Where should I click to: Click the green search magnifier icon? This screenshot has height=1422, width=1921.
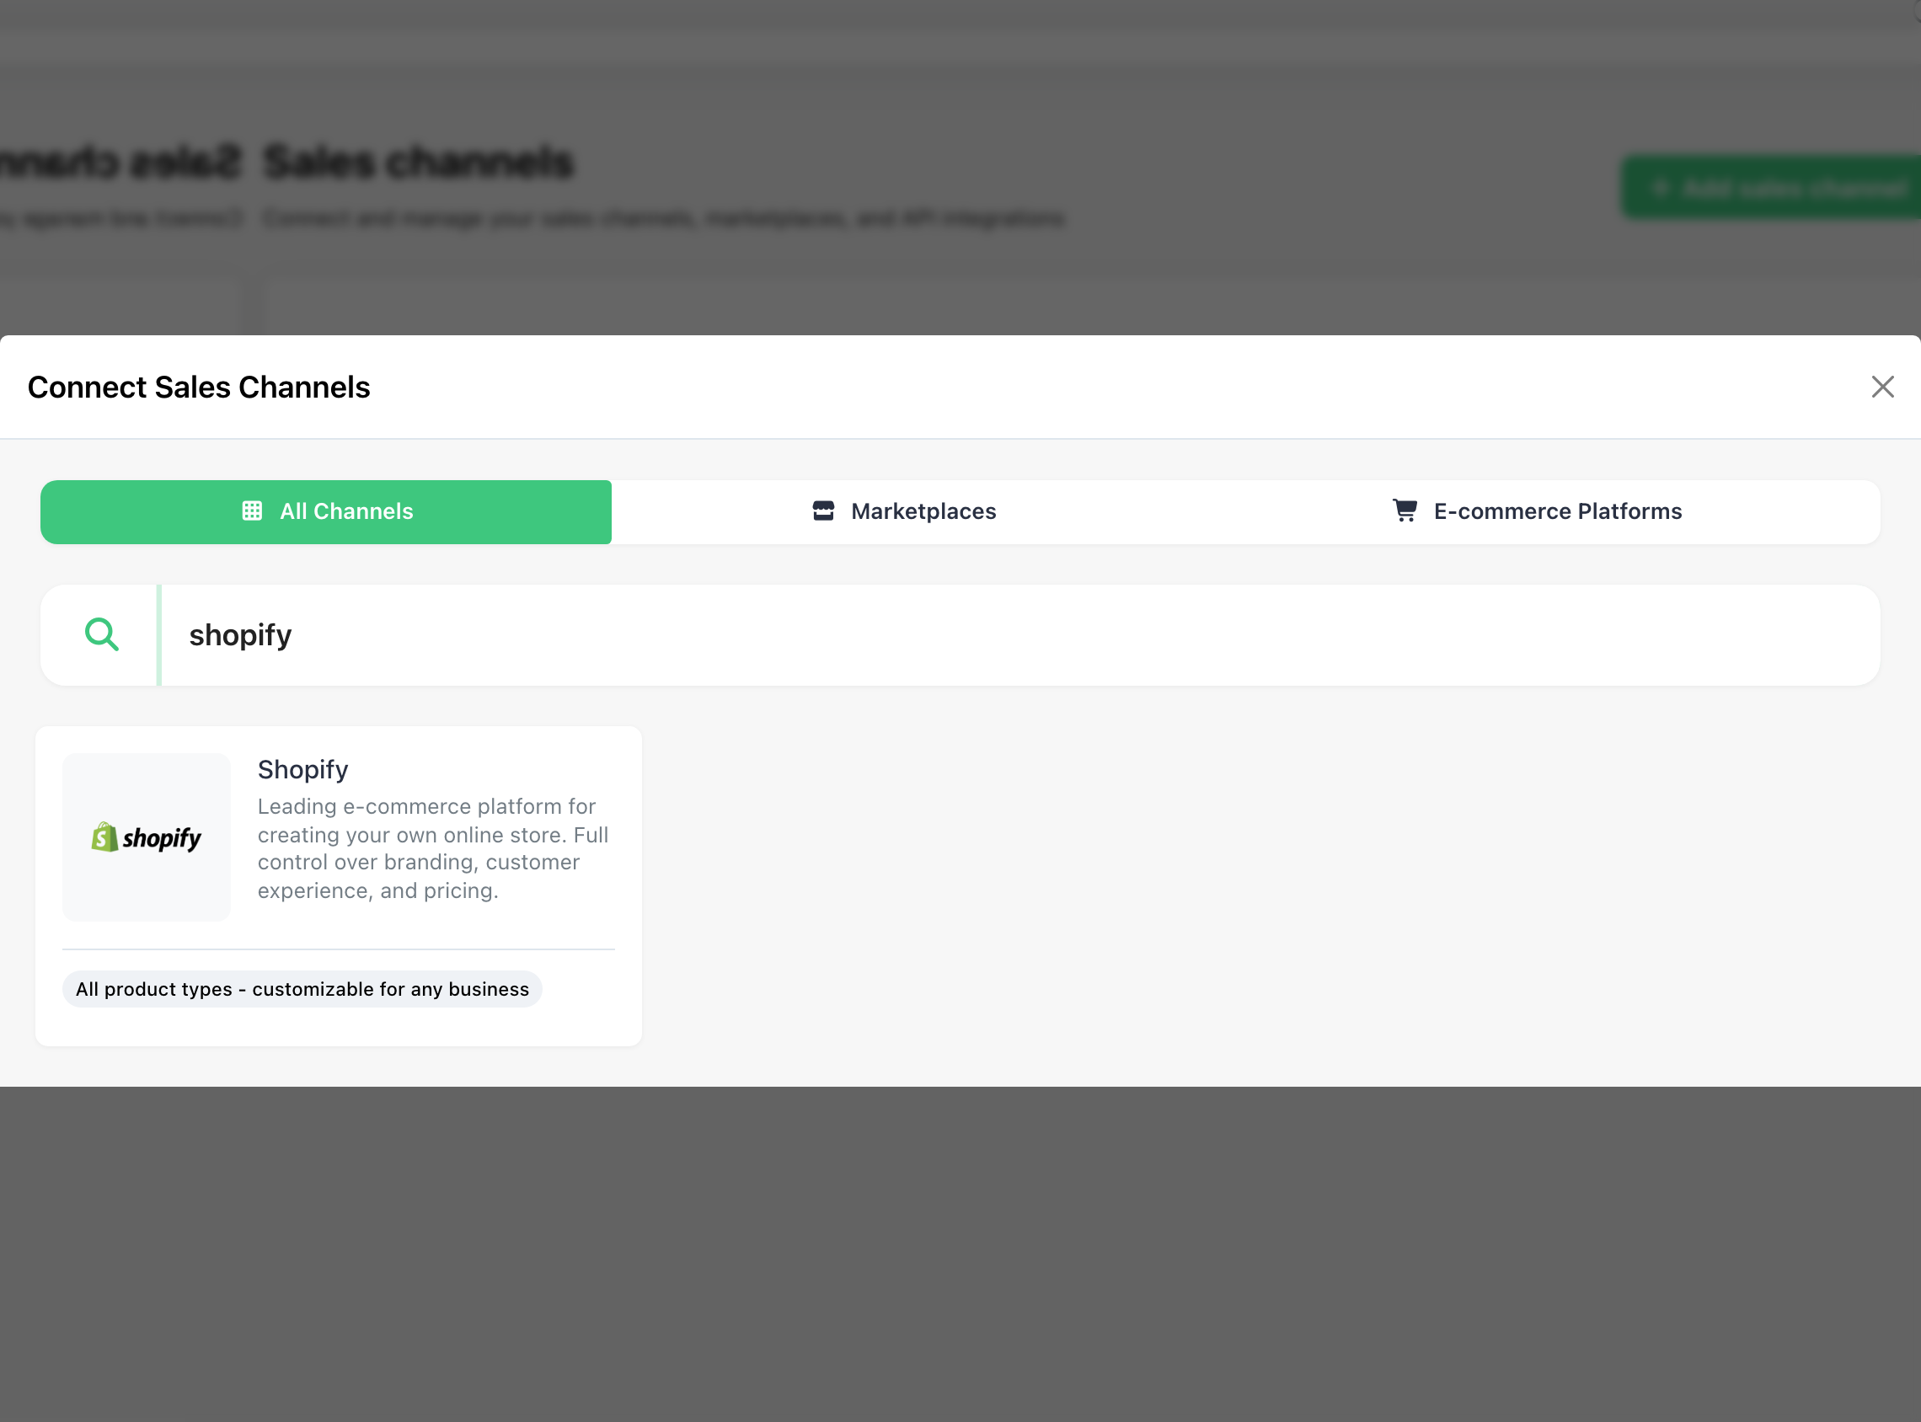(102, 635)
